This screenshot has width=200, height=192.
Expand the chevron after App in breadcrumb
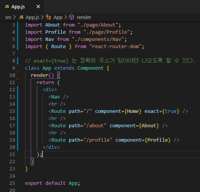[x=66, y=17]
